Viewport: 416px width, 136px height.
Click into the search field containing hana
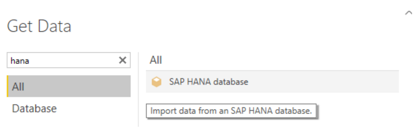(x=69, y=60)
